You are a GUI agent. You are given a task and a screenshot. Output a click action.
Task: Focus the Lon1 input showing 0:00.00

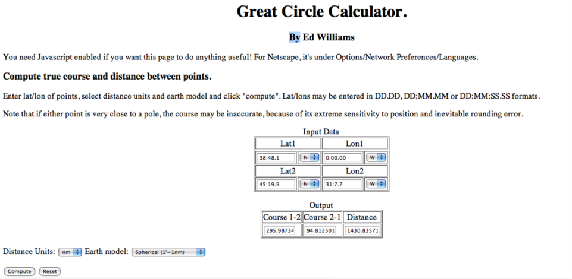(x=343, y=158)
